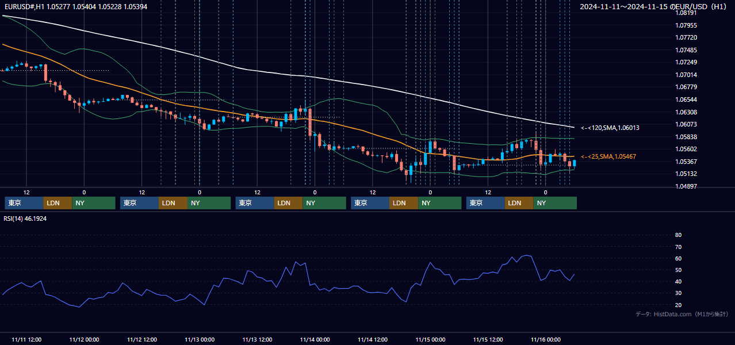
Task: Click RSI scale value 50
Action: (x=678, y=270)
